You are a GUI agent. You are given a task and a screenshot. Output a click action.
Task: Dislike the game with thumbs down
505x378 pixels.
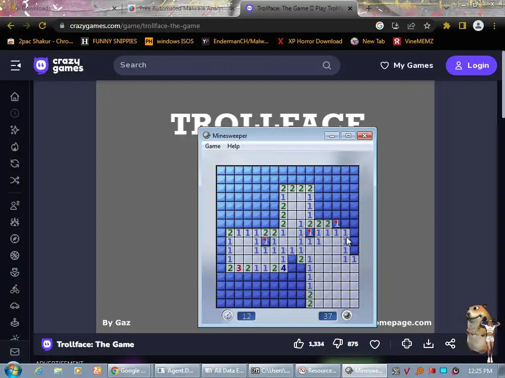(337, 344)
